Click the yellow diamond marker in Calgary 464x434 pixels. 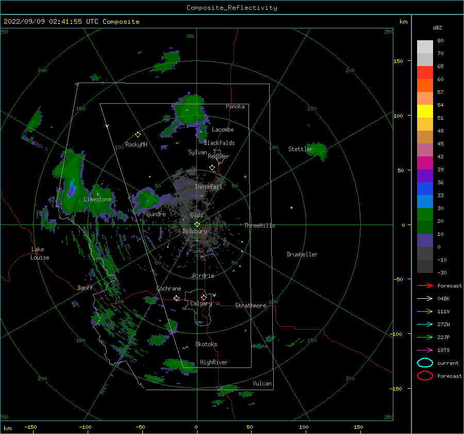coord(204,297)
